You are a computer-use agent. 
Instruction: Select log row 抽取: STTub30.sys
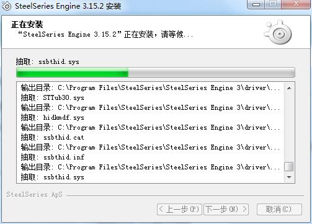tap(53, 97)
